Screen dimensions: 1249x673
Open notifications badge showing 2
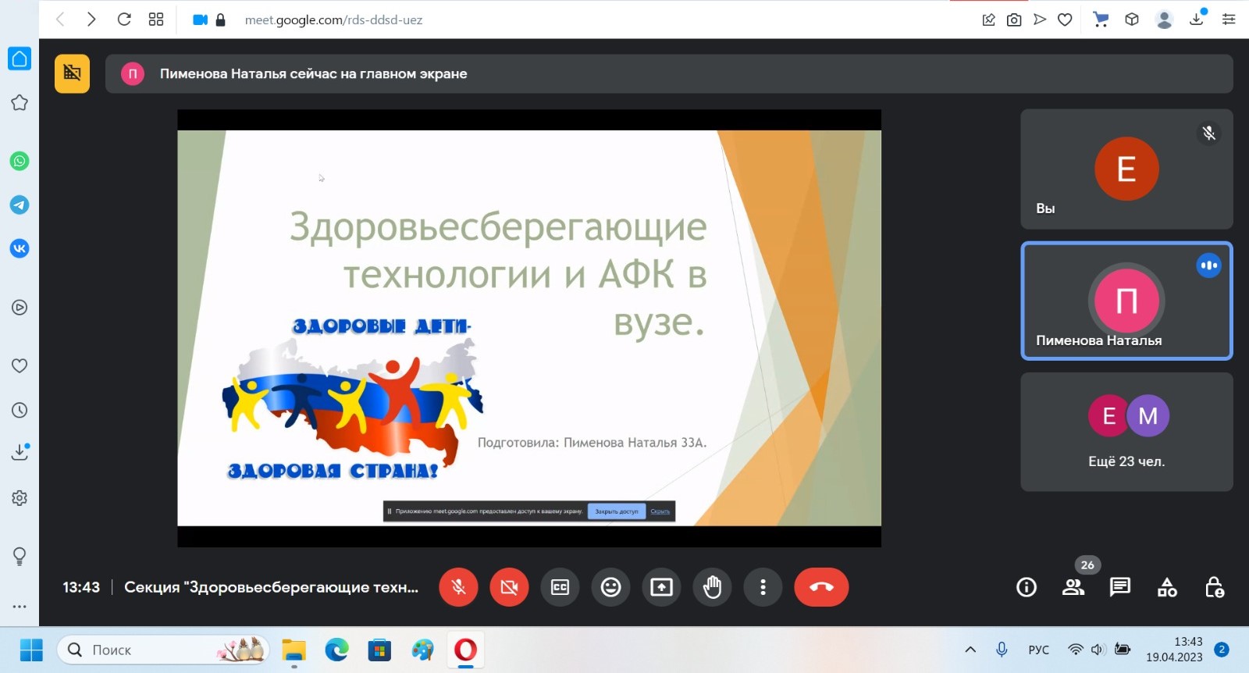coord(1222,650)
